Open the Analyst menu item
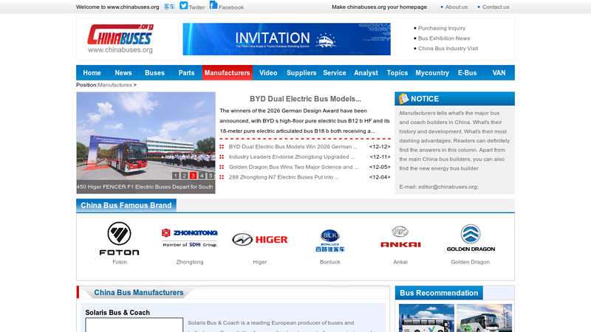The image size is (591, 332). pos(366,72)
